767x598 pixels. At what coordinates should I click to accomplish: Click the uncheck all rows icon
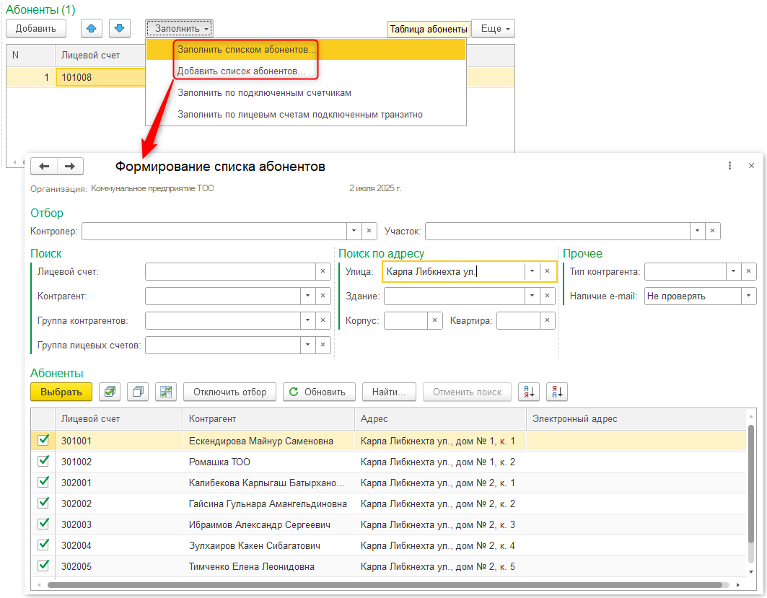pyautogui.click(x=138, y=392)
